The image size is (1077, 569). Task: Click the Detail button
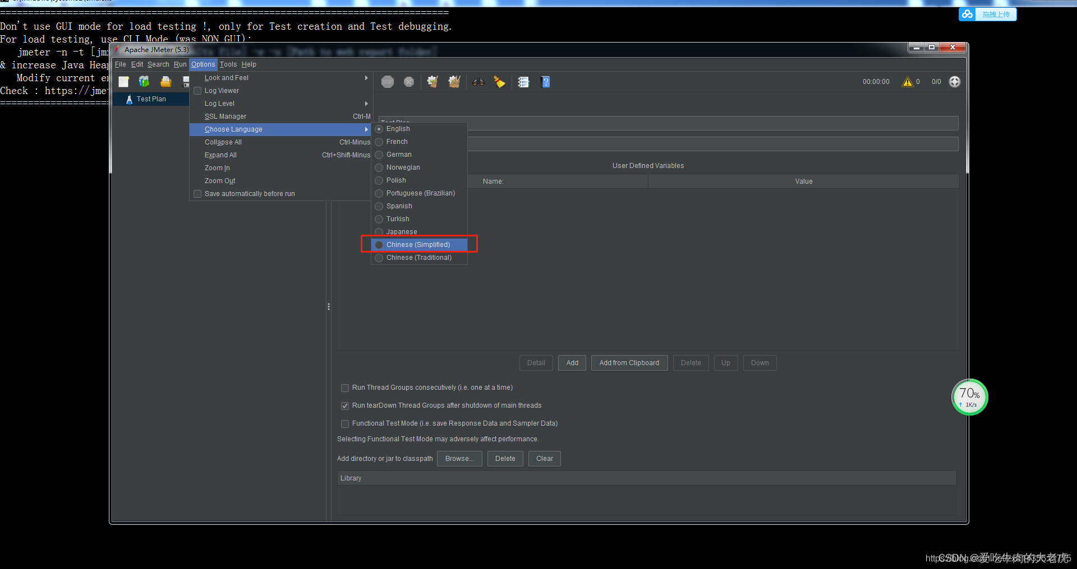click(536, 363)
